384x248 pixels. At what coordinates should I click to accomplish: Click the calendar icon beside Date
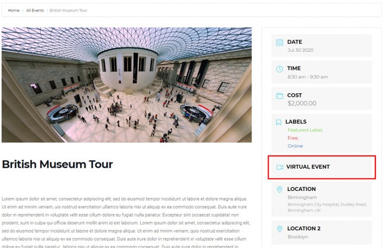279,42
